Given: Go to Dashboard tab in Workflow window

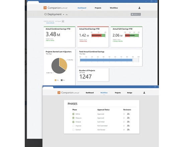Looking at the screenshot, I should click(90, 93).
